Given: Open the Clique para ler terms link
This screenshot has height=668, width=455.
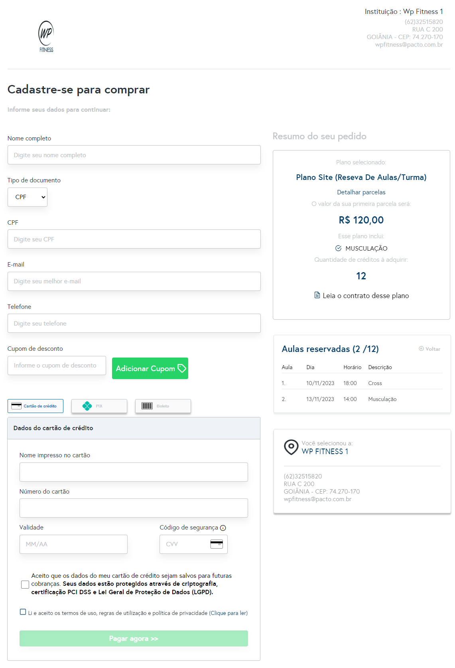Looking at the screenshot, I should click(x=228, y=613).
